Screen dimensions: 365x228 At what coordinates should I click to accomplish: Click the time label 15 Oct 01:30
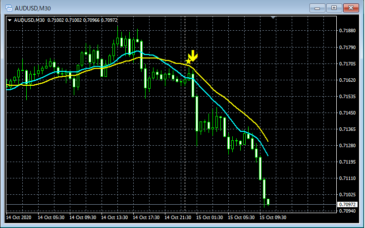coord(209,218)
